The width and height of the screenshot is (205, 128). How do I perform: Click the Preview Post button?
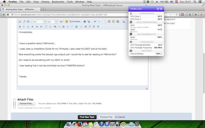(x=106, y=117)
